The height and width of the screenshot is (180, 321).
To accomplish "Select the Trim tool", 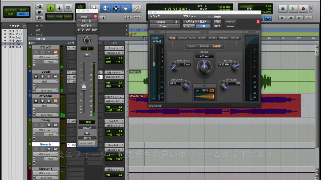I will [x=106, y=9].
